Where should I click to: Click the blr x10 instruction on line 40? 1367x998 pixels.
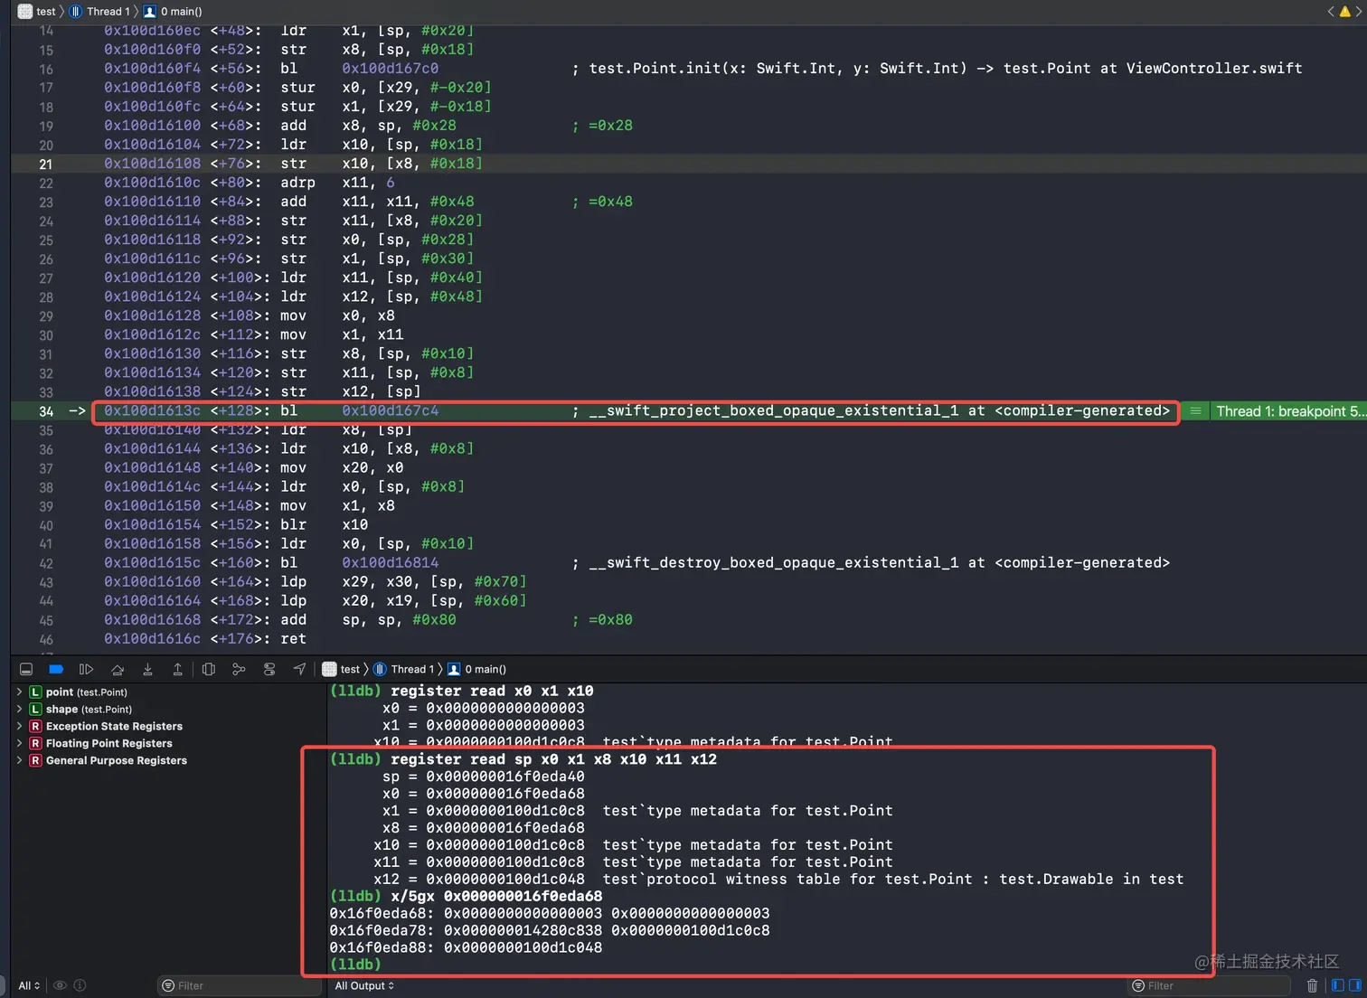324,524
